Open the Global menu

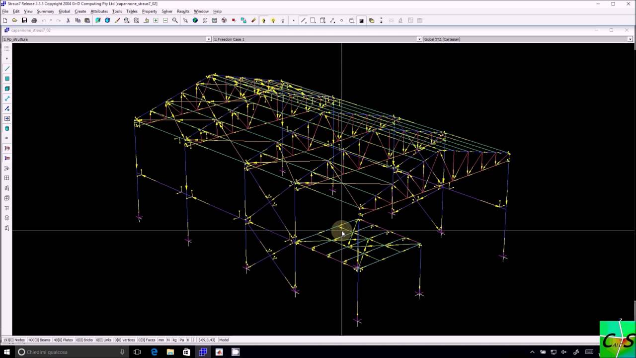point(64,11)
